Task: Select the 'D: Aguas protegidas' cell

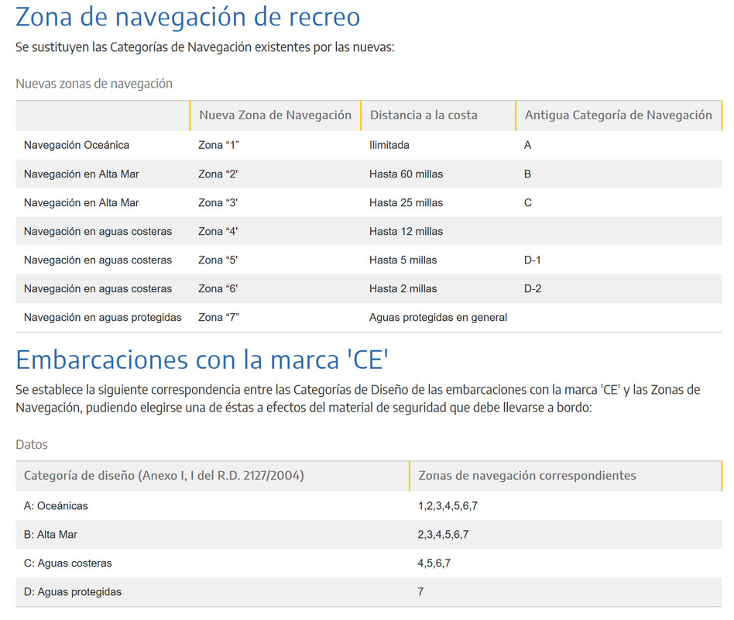Action: tap(73, 592)
